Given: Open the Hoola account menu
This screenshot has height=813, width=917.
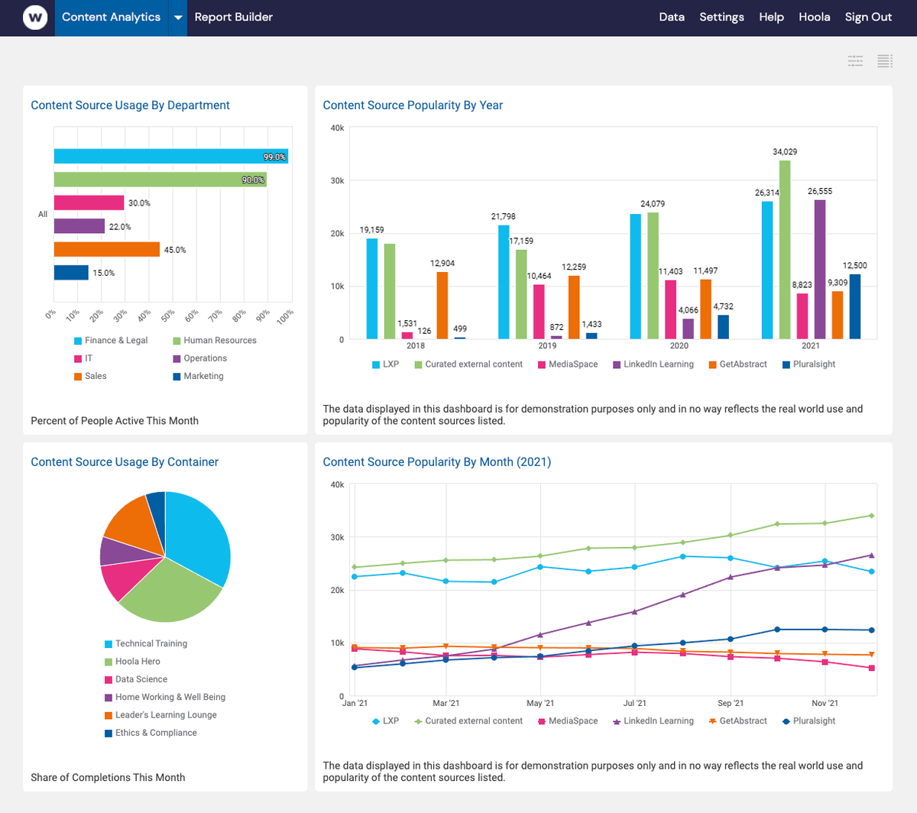Looking at the screenshot, I should [815, 17].
